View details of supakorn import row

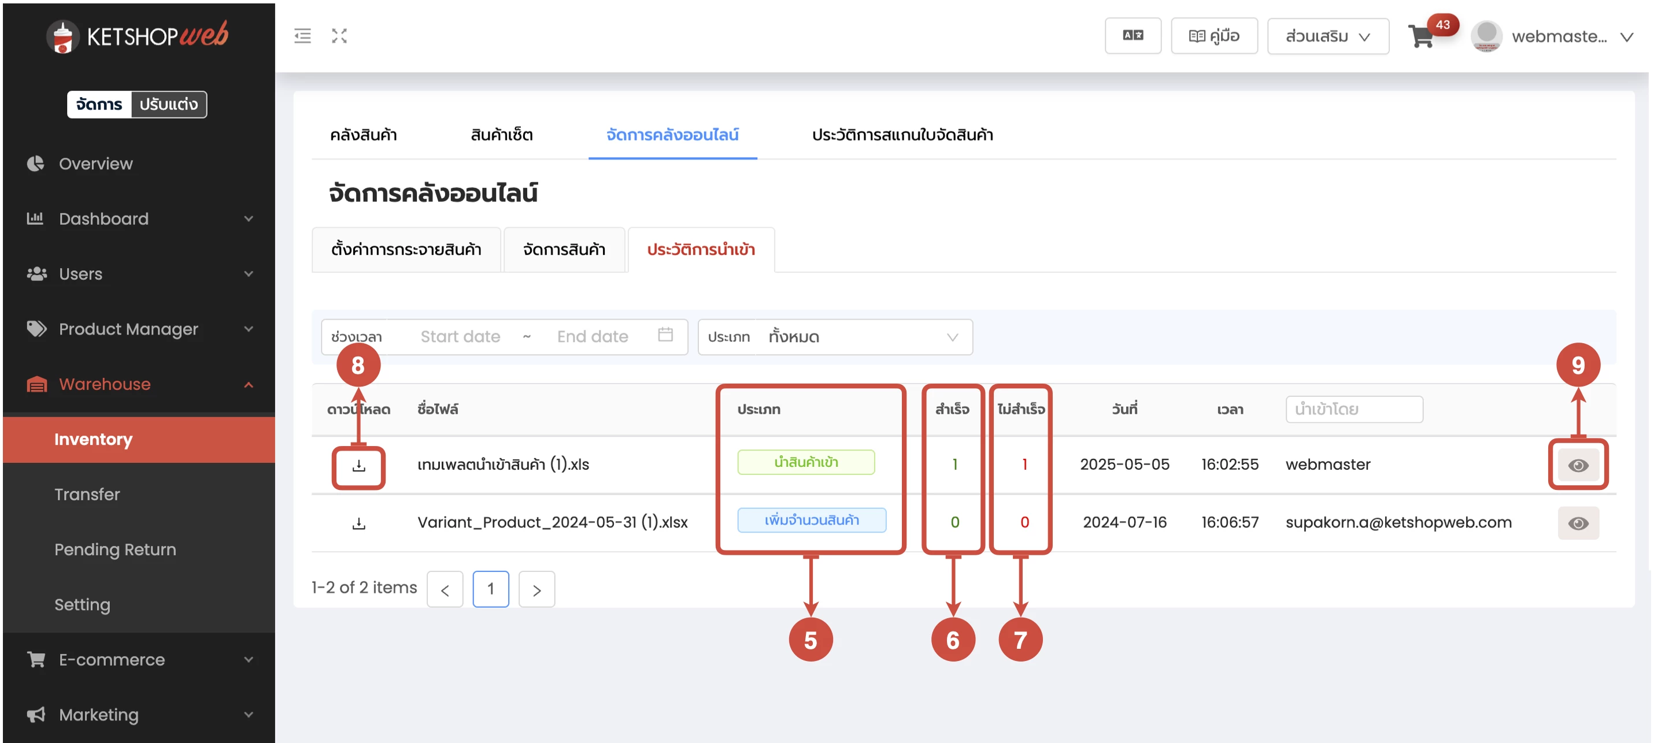coord(1578,523)
